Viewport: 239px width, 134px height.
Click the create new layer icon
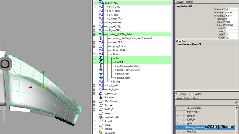[236, 102]
